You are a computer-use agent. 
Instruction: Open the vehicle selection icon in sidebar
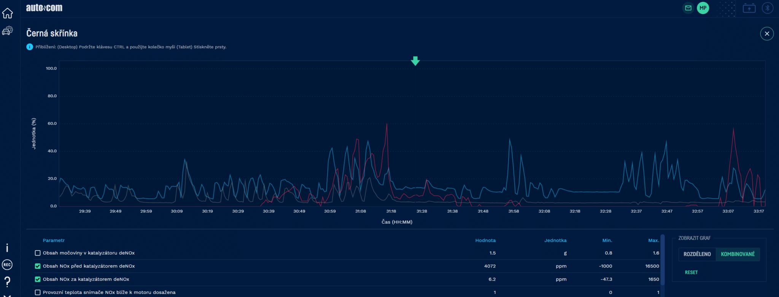pyautogui.click(x=7, y=31)
